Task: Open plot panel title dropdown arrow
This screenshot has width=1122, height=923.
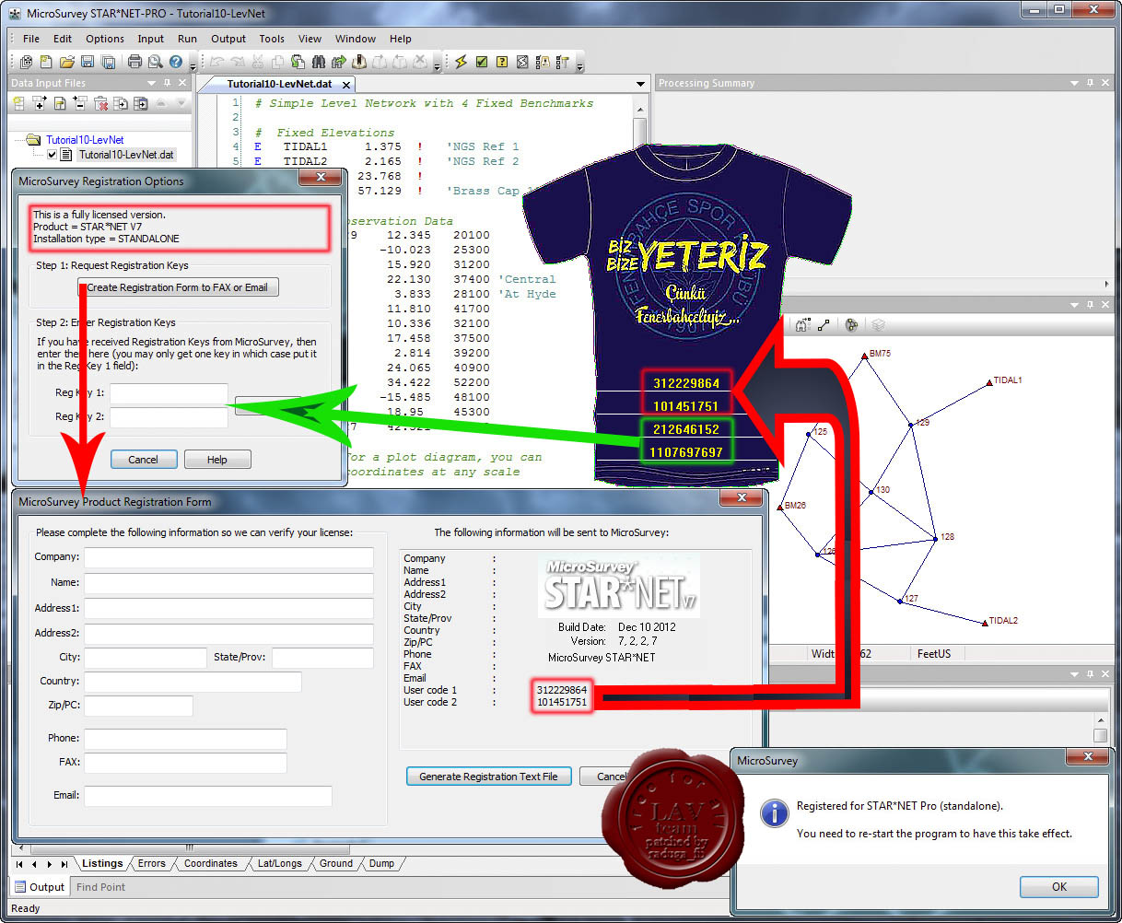Action: click(x=1074, y=304)
